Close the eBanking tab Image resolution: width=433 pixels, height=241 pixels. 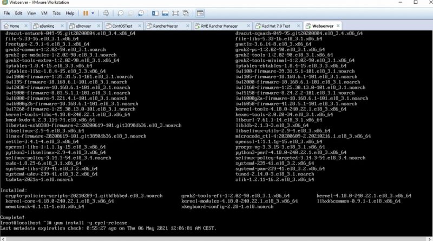pos(62,25)
